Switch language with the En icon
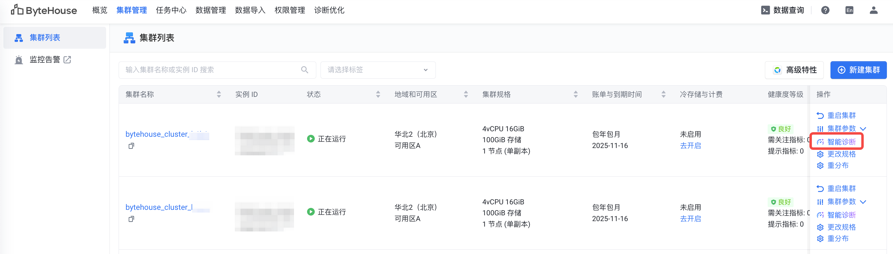Viewport: 893px width, 254px height. (849, 10)
